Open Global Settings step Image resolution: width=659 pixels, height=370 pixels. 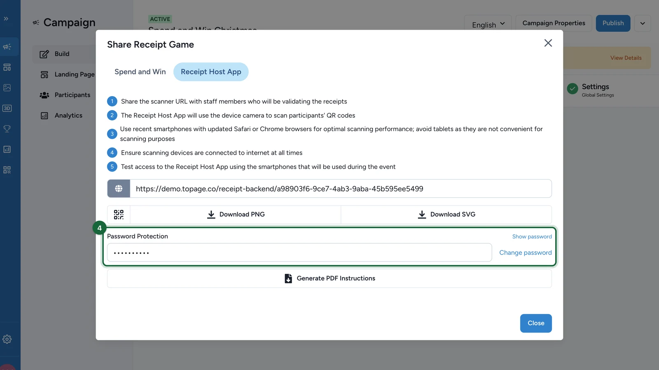pos(591,90)
